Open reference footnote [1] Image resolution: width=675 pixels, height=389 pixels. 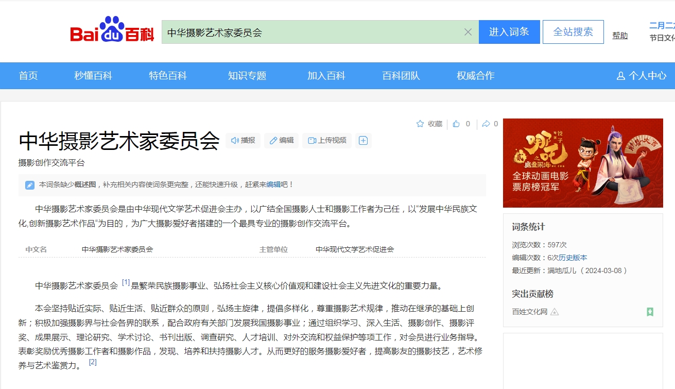tap(126, 282)
